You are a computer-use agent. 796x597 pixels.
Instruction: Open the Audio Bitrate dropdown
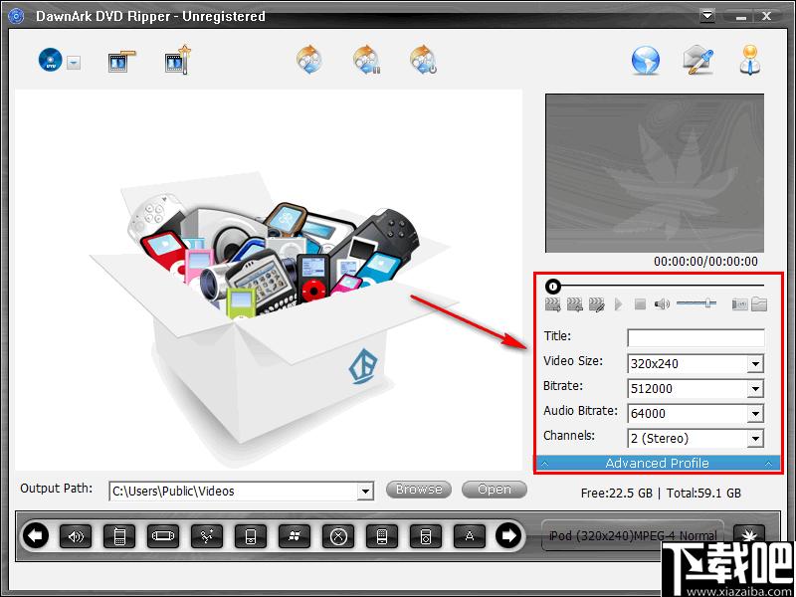(755, 414)
